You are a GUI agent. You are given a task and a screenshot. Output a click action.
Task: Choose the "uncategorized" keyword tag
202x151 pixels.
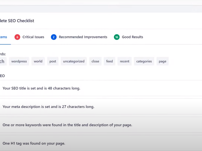[74, 61]
